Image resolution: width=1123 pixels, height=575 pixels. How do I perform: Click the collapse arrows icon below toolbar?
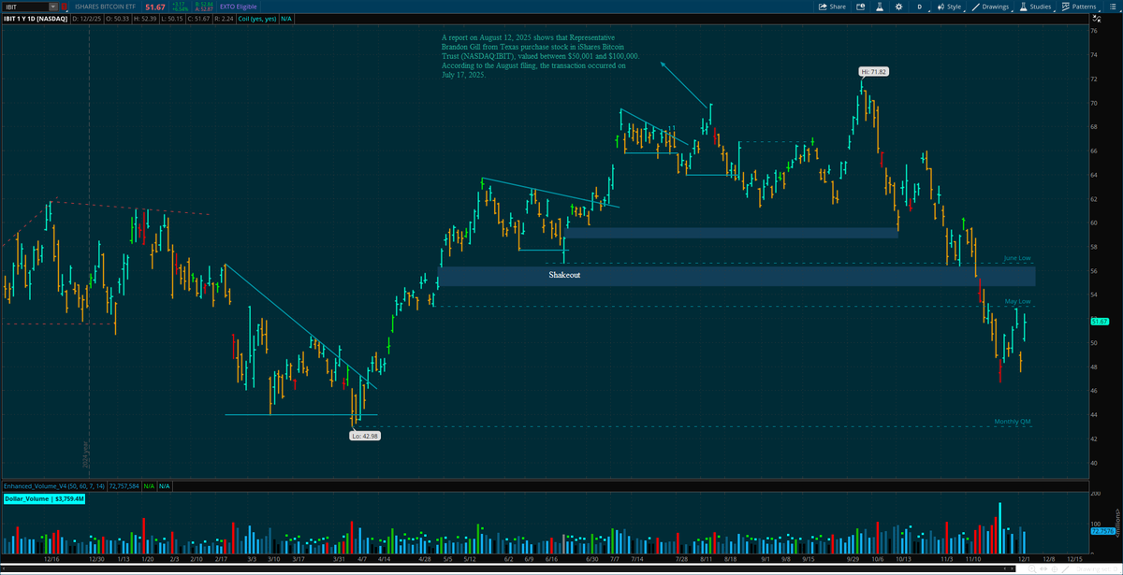pyautogui.click(x=1099, y=19)
